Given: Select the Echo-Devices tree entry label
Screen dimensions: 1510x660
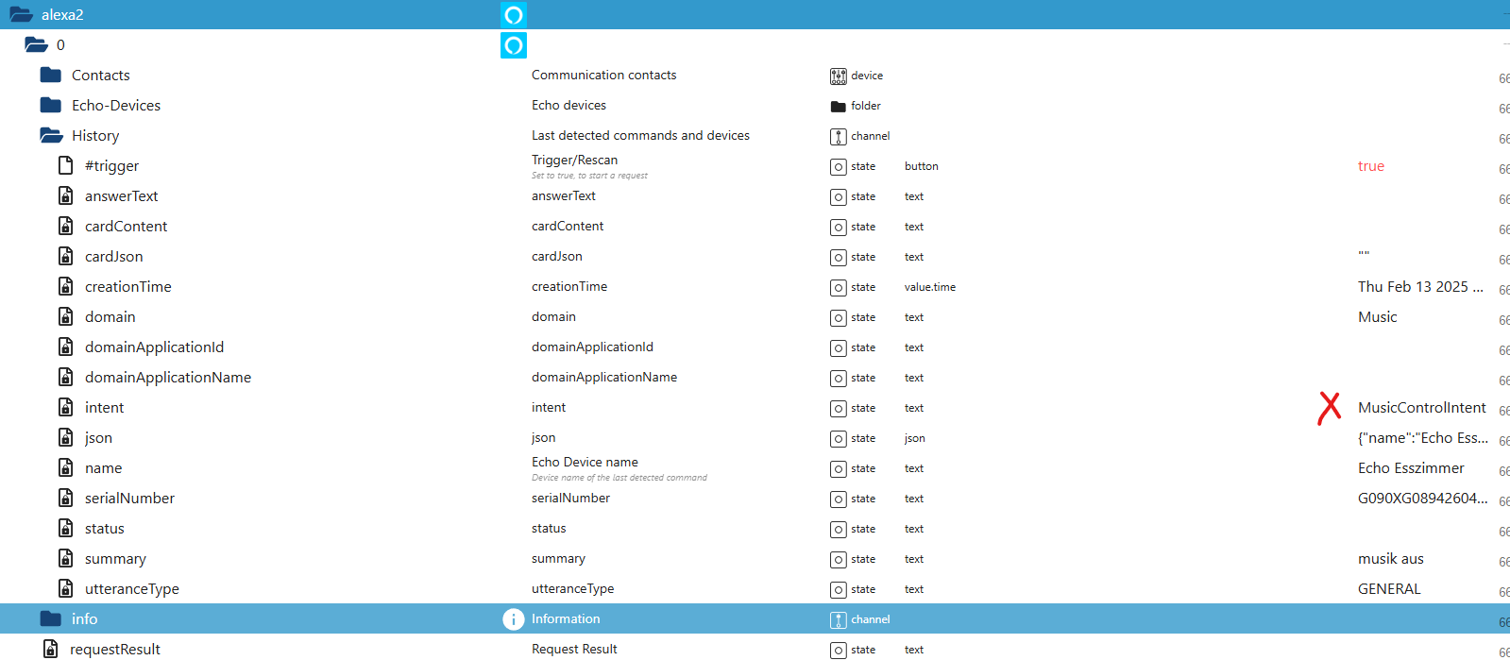Looking at the screenshot, I should (116, 106).
